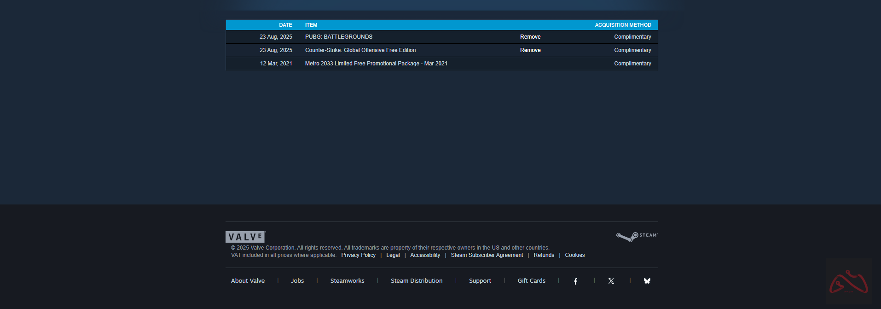This screenshot has width=881, height=309.
Task: Open the Legal link
Action: [393, 255]
